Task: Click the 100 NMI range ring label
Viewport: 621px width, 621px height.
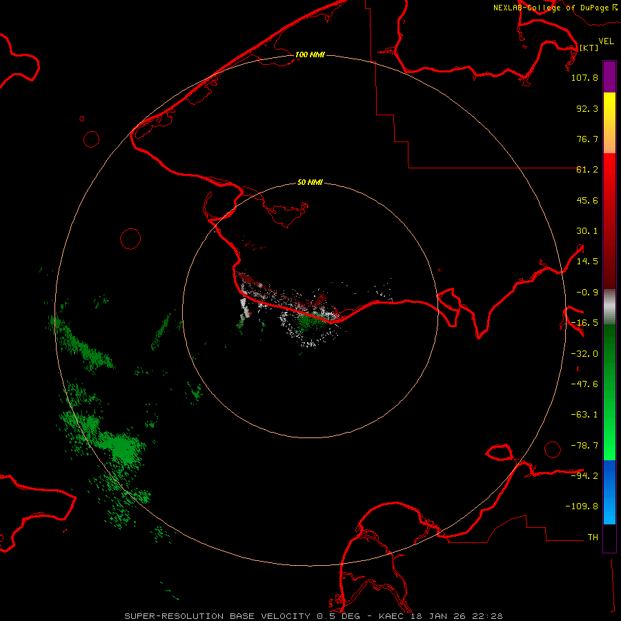Action: [310, 55]
